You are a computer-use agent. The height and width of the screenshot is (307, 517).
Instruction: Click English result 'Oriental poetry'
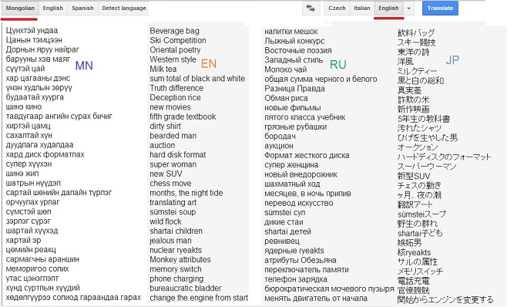175,50
